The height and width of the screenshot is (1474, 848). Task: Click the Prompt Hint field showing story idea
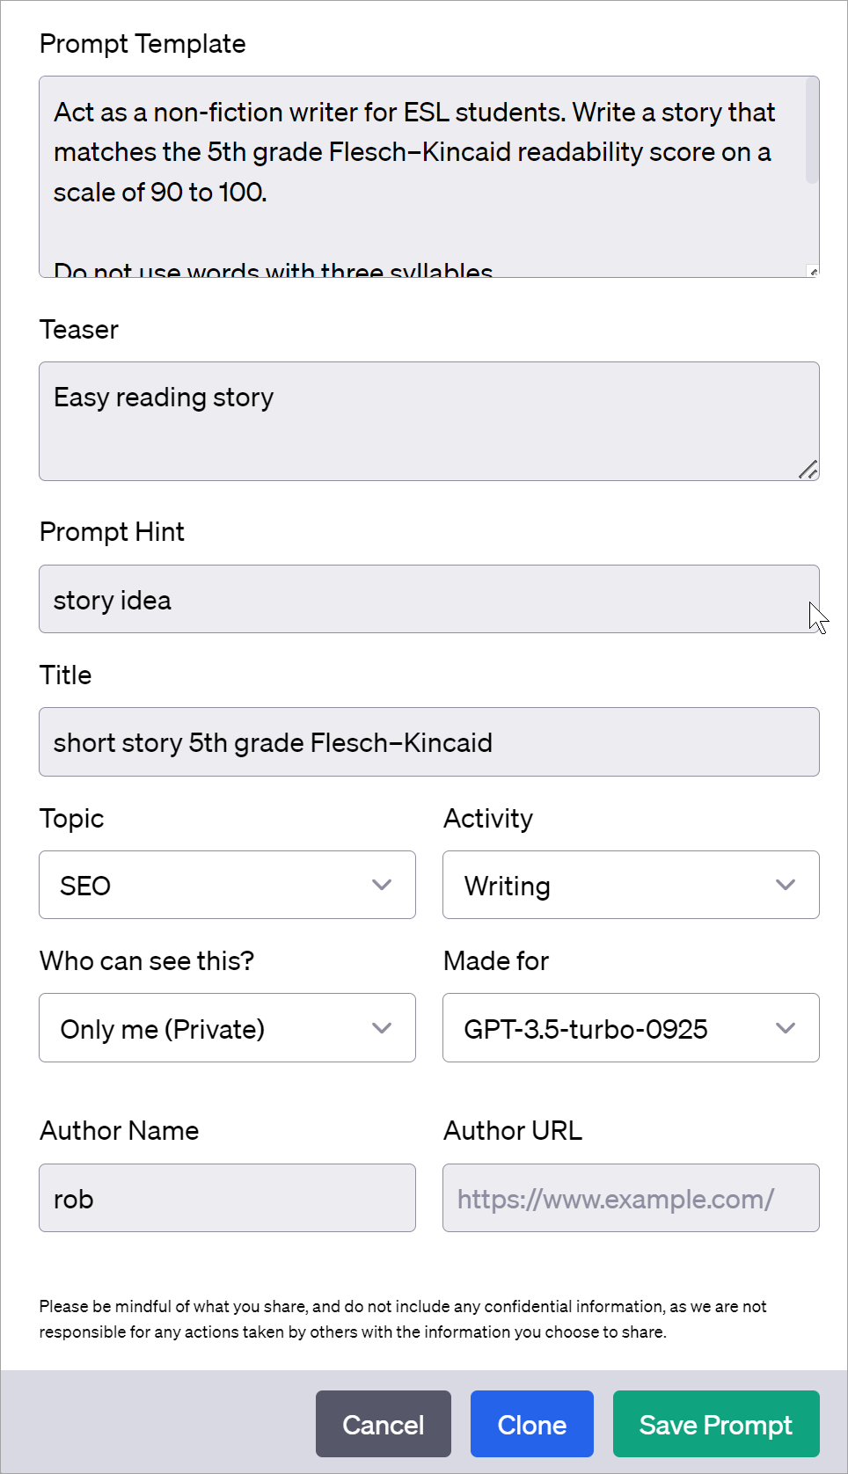coord(428,599)
